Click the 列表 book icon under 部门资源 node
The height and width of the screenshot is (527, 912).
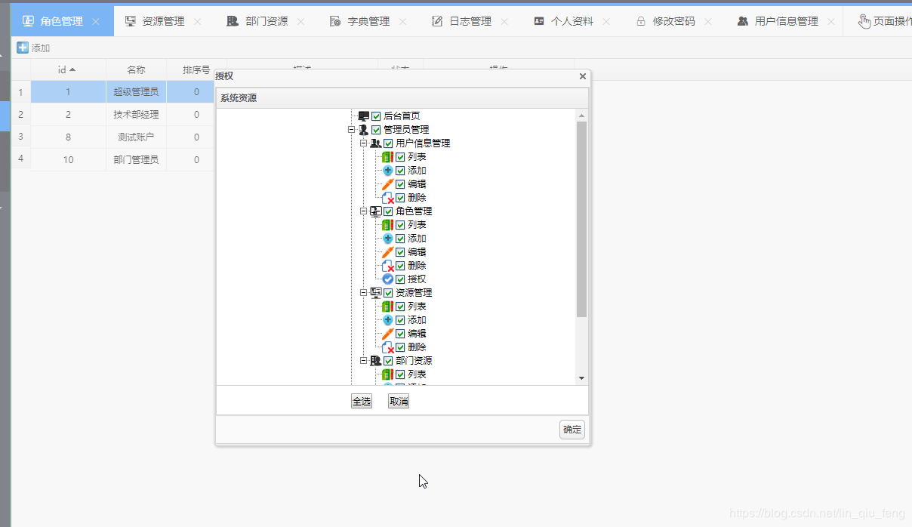point(388,374)
